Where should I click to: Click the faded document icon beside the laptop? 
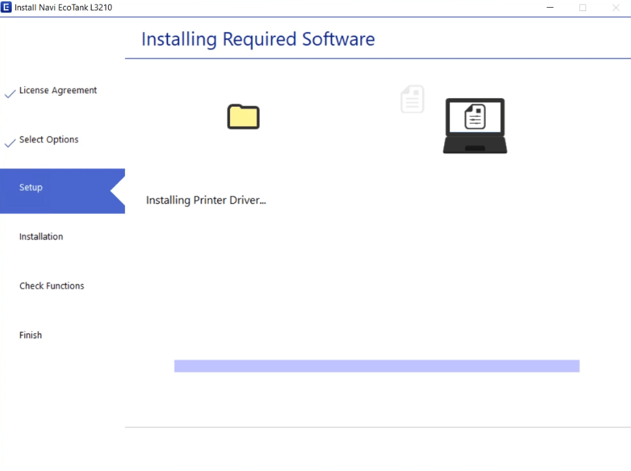click(x=412, y=99)
